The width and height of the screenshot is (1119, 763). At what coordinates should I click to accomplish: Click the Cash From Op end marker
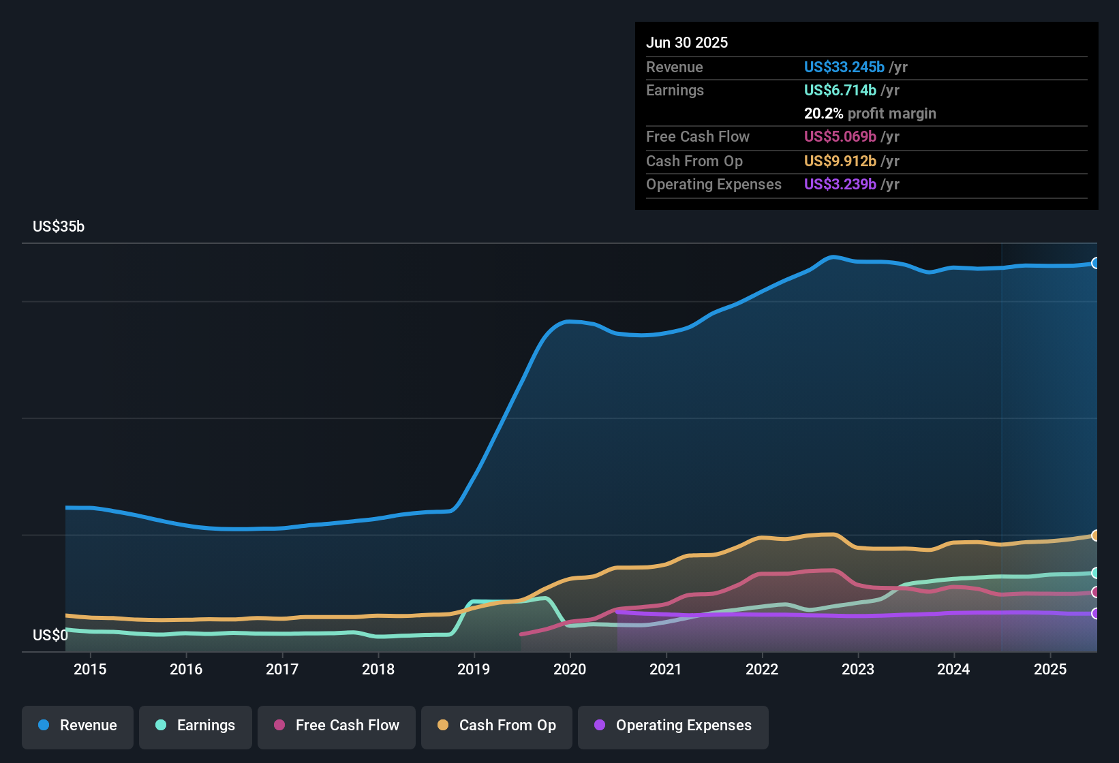(1096, 535)
